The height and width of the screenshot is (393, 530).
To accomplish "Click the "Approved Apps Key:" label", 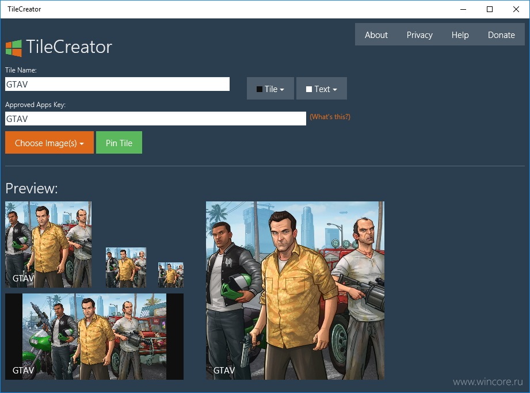I will pyautogui.click(x=35, y=105).
